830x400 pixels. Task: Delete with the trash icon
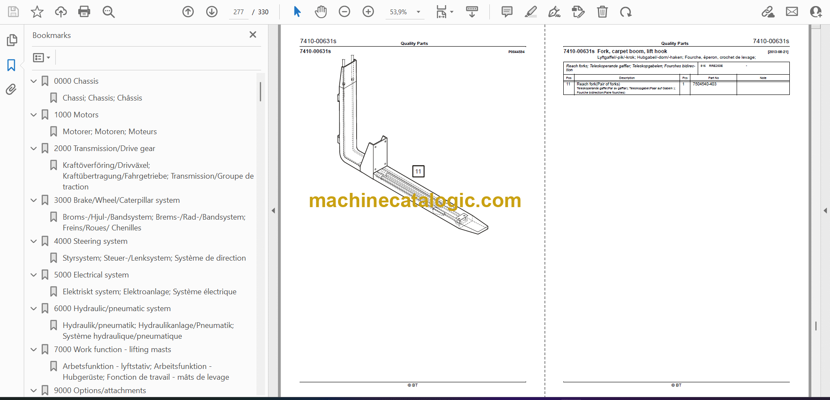click(x=602, y=12)
